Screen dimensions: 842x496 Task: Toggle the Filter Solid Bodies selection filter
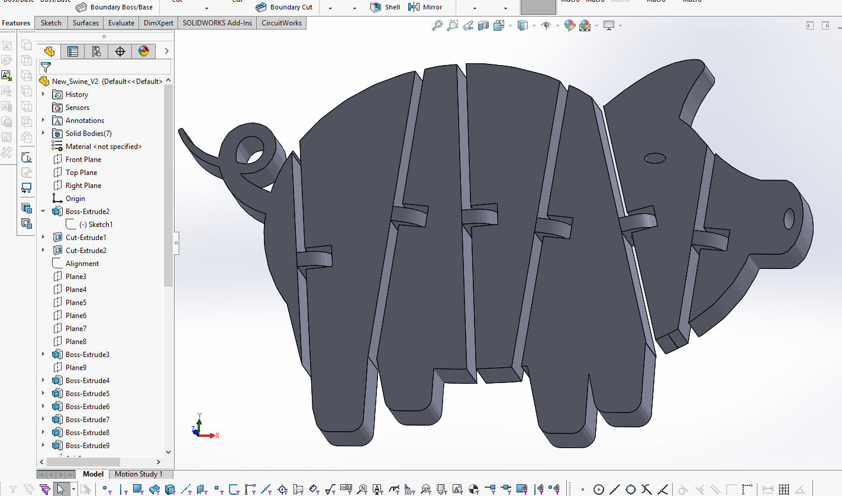[x=170, y=489]
